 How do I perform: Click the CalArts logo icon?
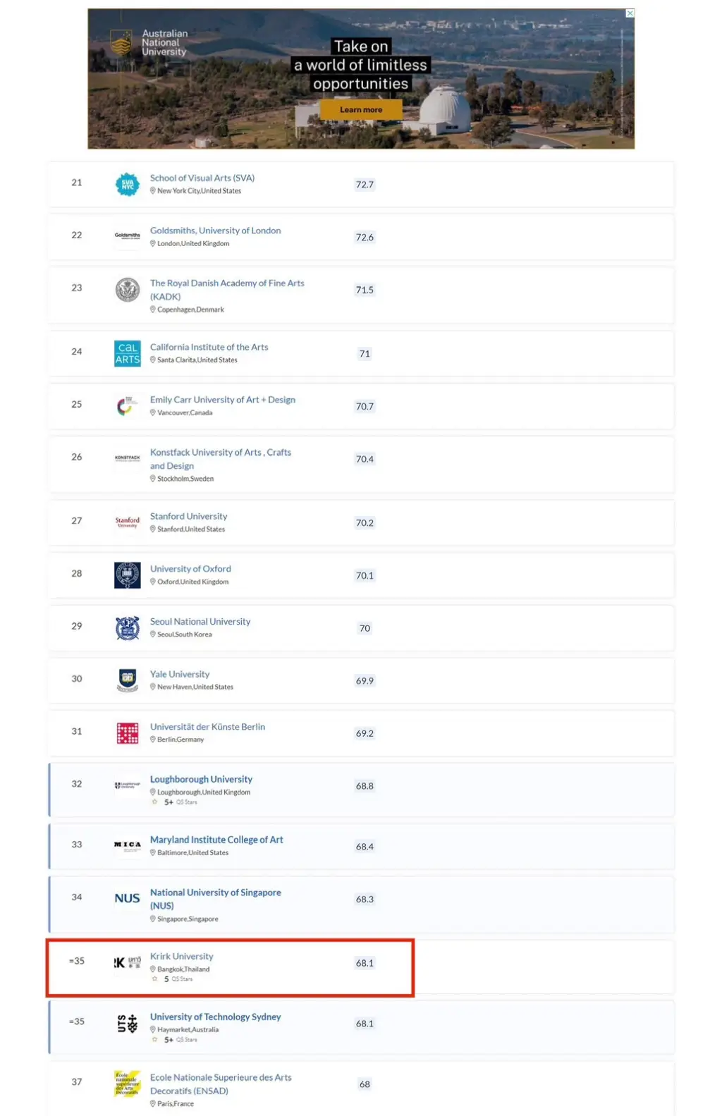pos(128,353)
